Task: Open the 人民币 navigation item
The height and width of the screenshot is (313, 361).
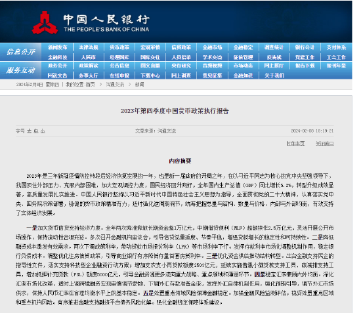Action: [89, 57]
